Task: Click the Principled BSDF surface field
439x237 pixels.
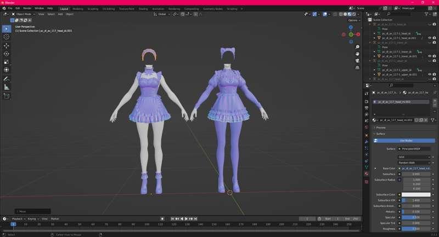Action: click(x=414, y=149)
